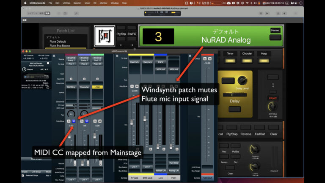Toggle the blue Mute on Analog 2 strip
This screenshot has height=183, width=325.
[87, 121]
